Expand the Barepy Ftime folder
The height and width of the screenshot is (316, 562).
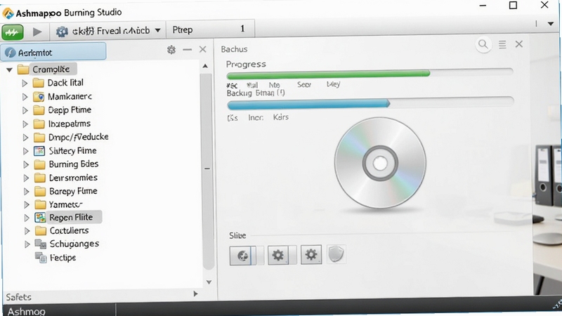tap(26, 191)
